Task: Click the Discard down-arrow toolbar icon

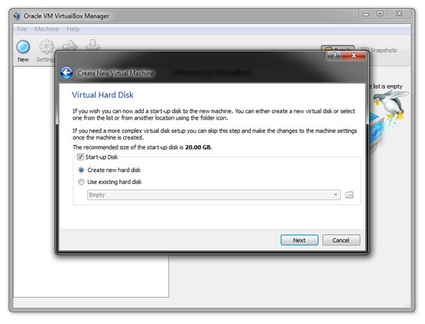Action: click(x=93, y=45)
